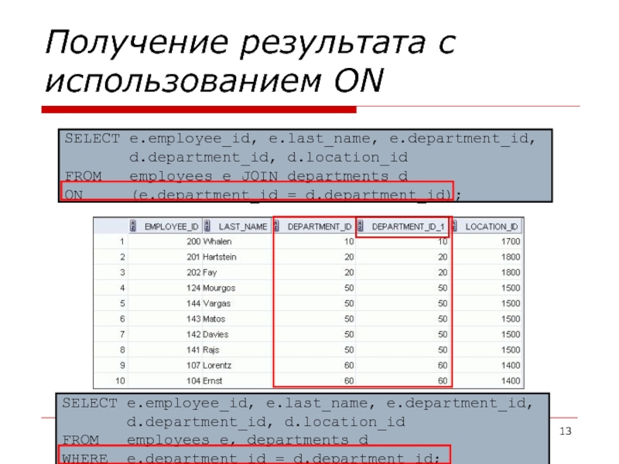This screenshot has height=464, width=619.
Task: Click the Davies last name cell
Action: [x=237, y=334]
